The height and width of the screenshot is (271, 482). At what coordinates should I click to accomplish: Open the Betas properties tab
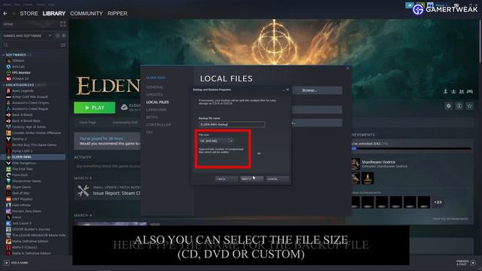tap(152, 117)
